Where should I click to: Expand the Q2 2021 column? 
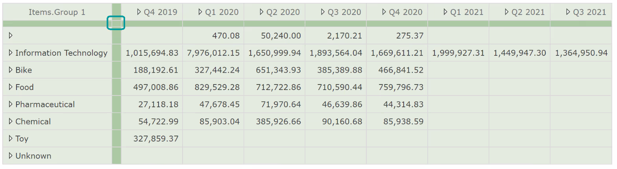coord(507,12)
